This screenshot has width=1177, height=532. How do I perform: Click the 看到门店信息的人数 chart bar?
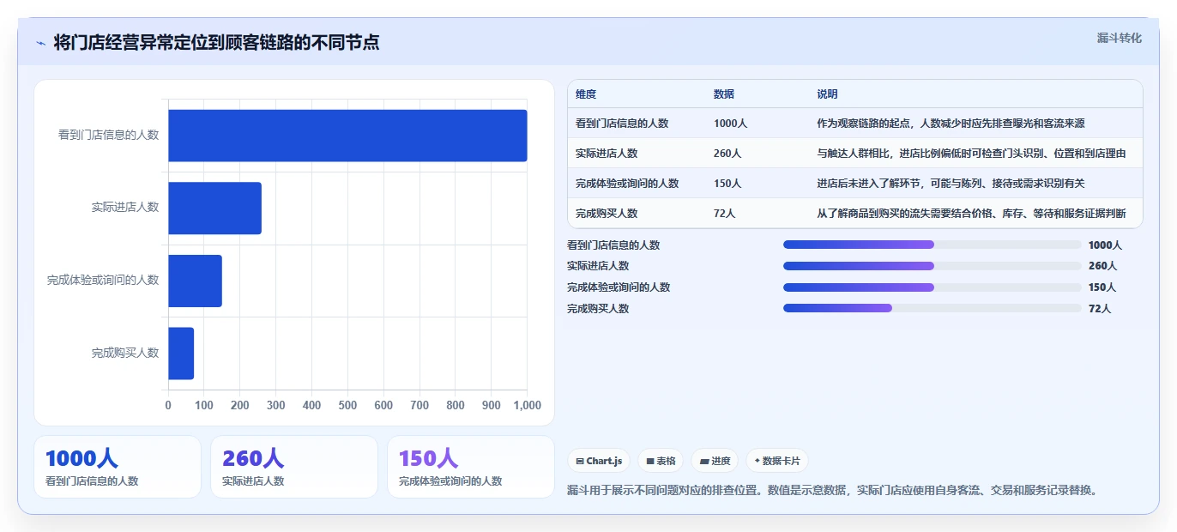347,136
